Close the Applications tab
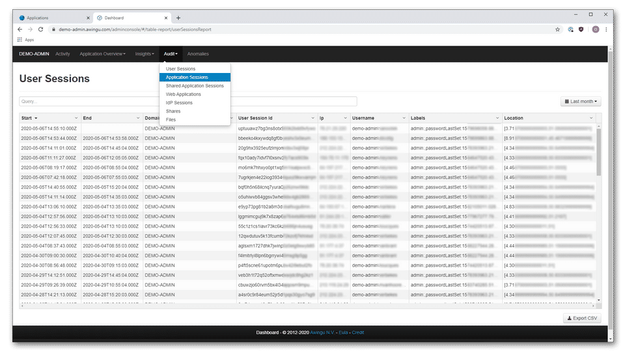The height and width of the screenshot is (352, 625). pyautogui.click(x=88, y=18)
